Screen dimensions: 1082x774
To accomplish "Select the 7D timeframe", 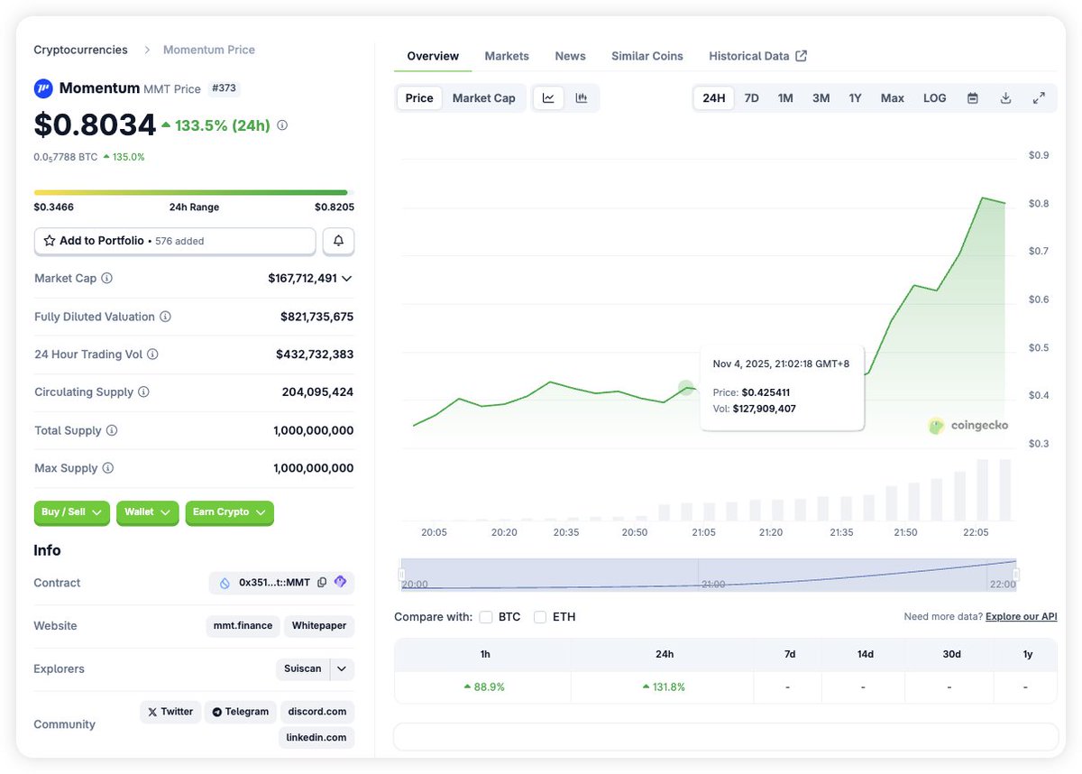I will [751, 97].
